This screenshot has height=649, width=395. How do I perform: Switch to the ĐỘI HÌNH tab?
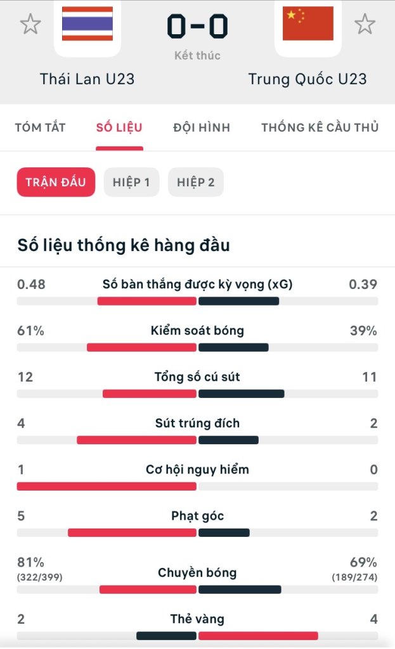(202, 127)
